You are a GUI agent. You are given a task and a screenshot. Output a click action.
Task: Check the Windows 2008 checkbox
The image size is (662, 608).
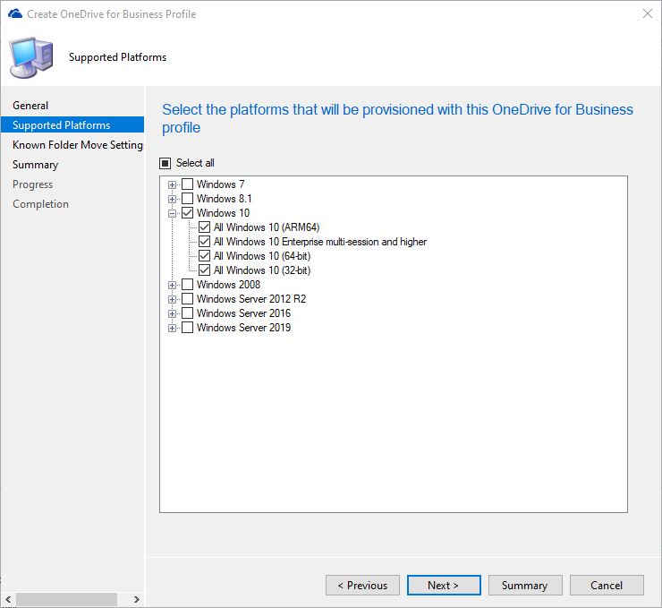188,285
